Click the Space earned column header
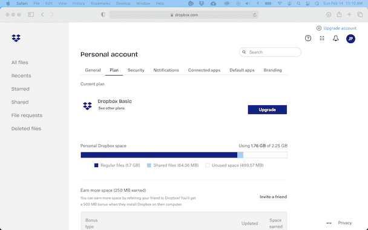The height and width of the screenshot is (230, 368). click(x=276, y=223)
